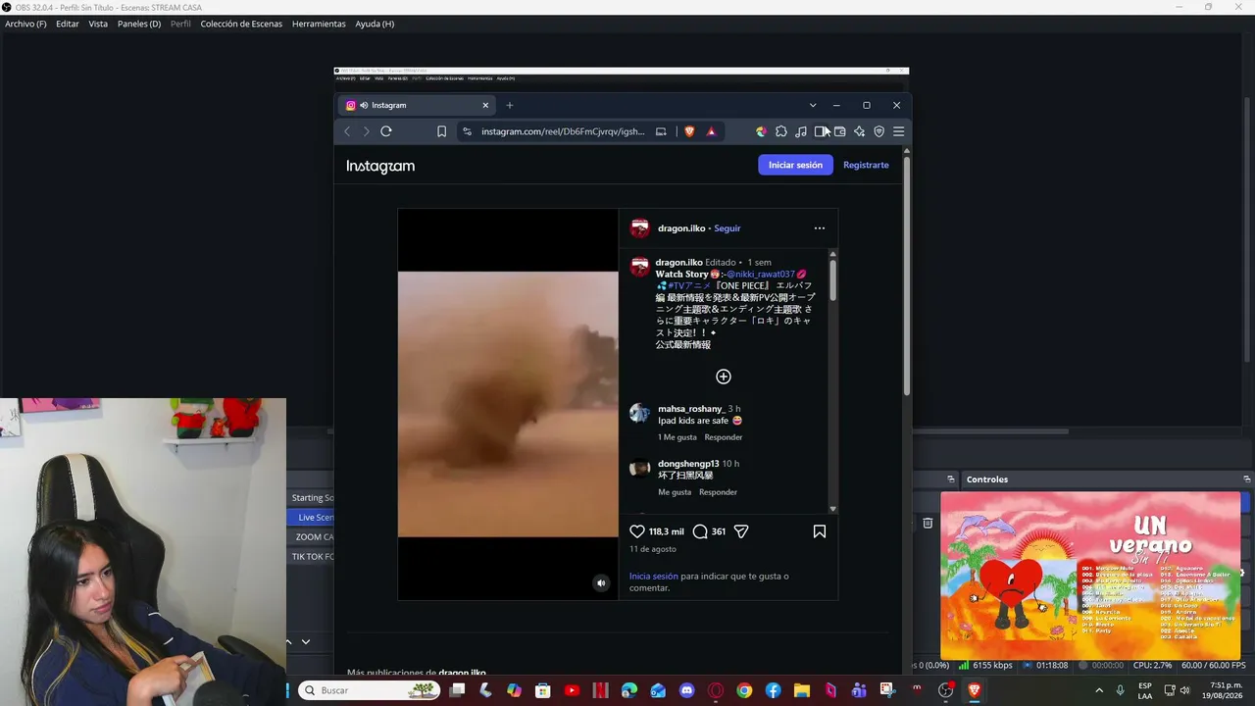The image size is (1255, 706).
Task: Bookmark this page in the browser
Action: [441, 131]
